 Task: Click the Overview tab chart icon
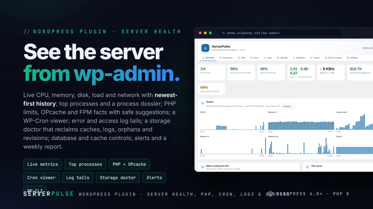coord(203,58)
